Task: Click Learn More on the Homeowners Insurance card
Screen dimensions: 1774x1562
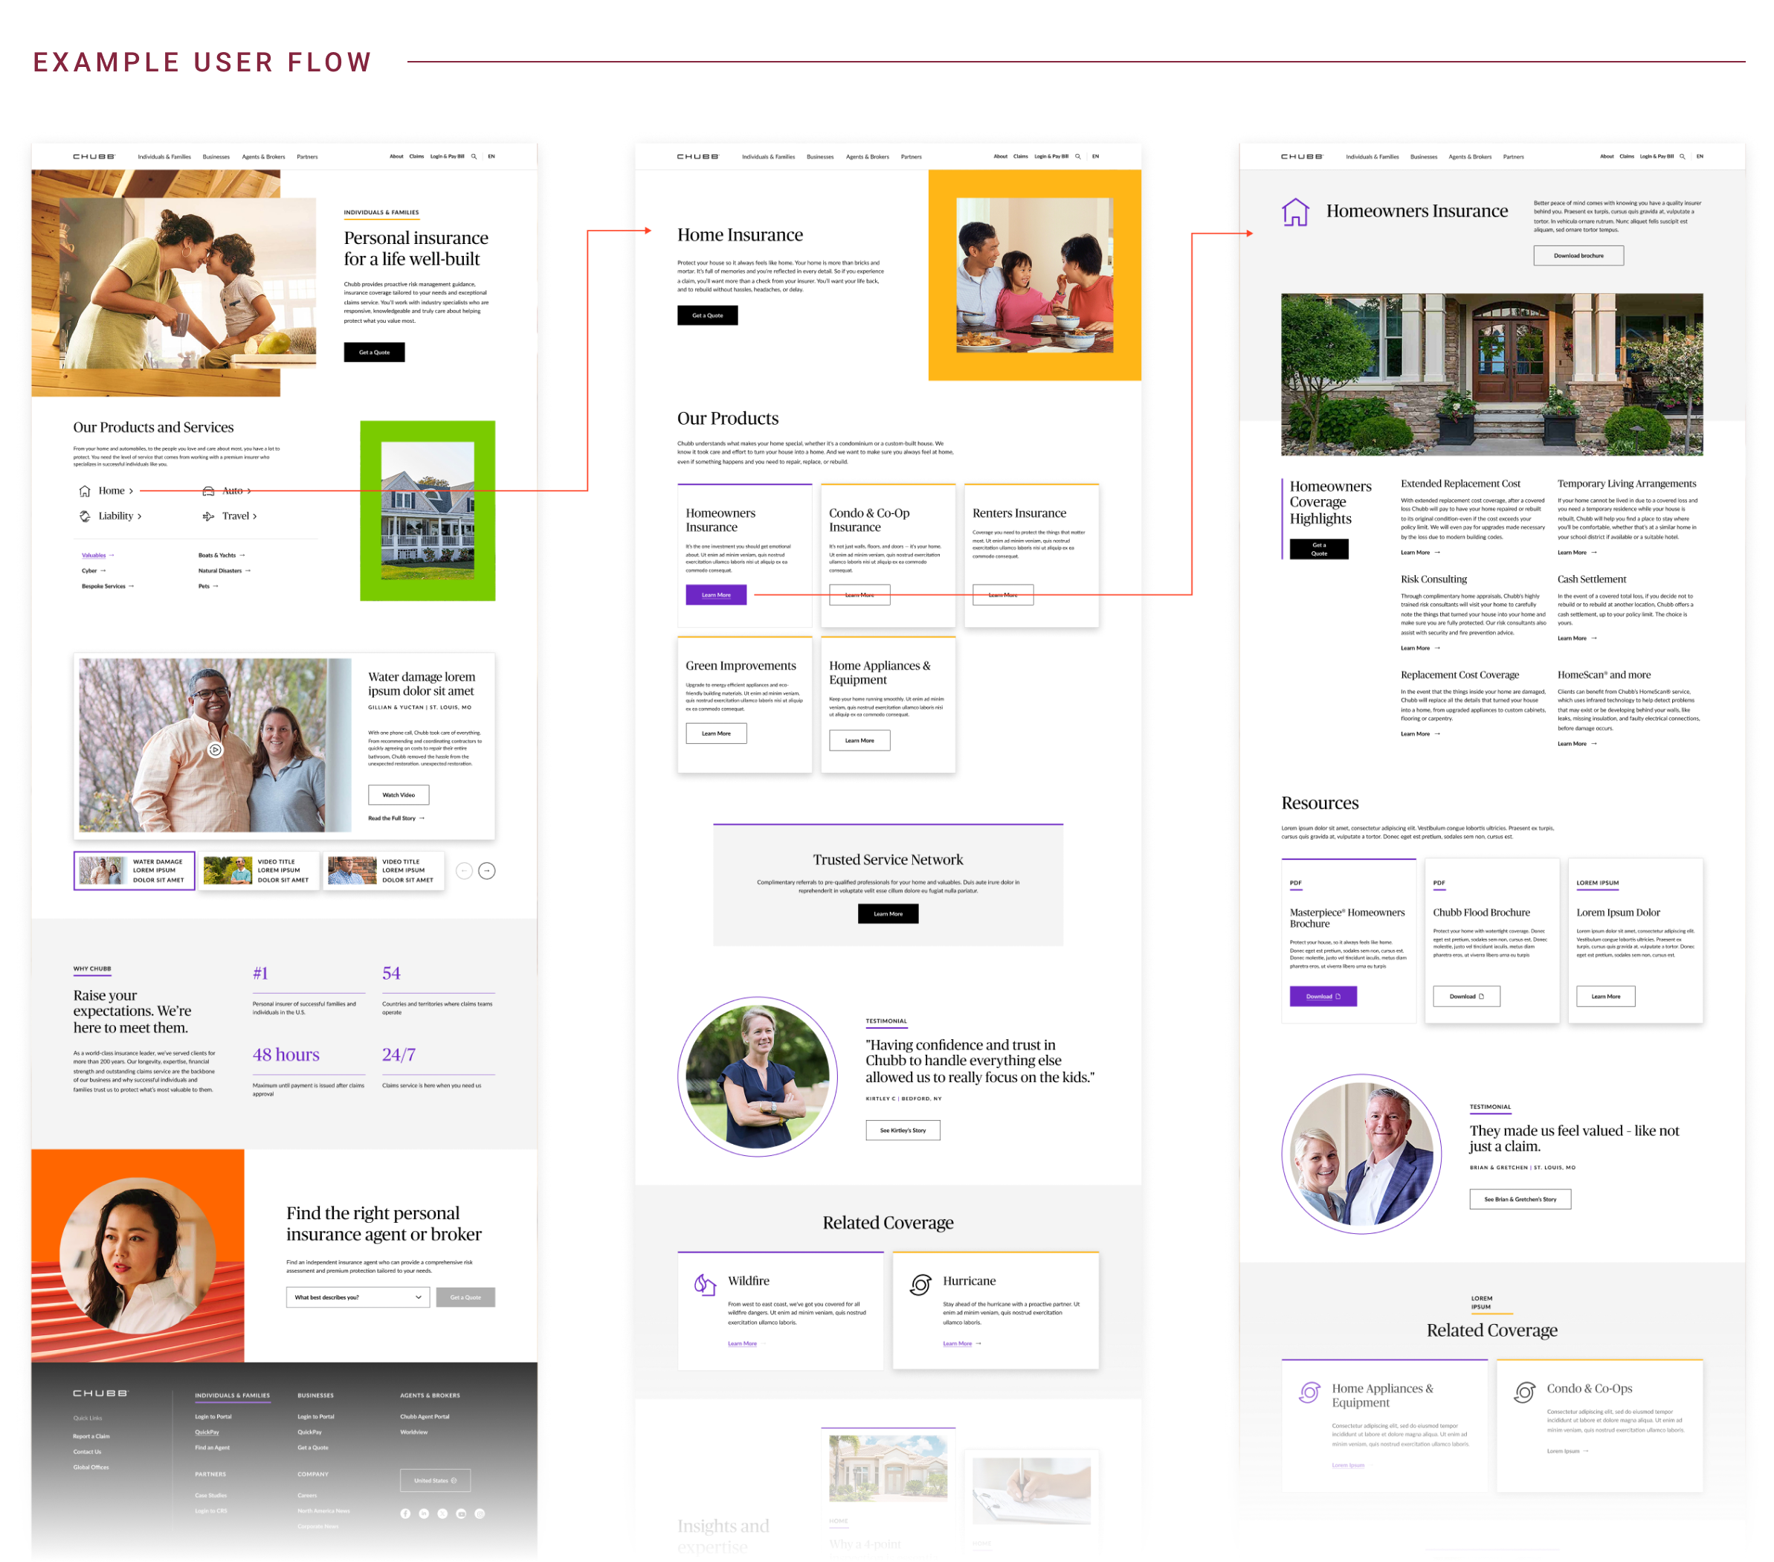Action: 716,595
